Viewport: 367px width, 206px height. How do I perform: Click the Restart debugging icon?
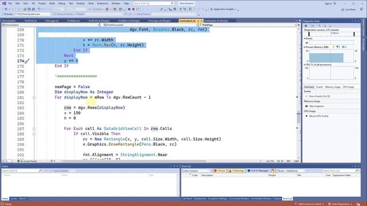point(138,9)
